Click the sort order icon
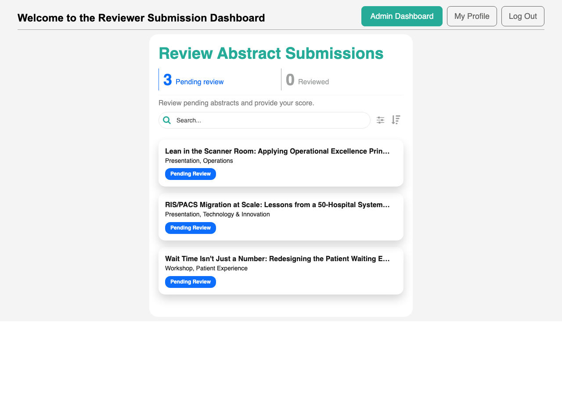The height and width of the screenshot is (395, 562). click(x=396, y=120)
